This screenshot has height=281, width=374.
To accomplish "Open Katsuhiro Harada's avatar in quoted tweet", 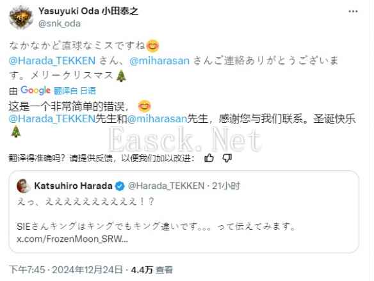I will [23, 186].
